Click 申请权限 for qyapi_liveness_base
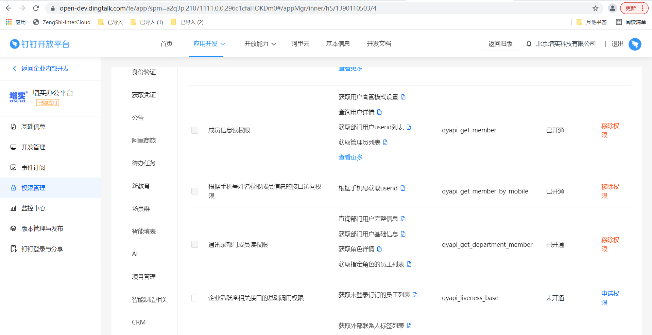Viewport: 652px width, 335px height. (610, 298)
